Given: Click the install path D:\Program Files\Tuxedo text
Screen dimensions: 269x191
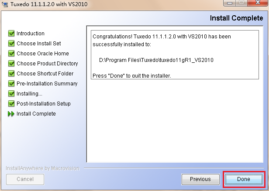Looking at the screenshot, I should [156, 60].
